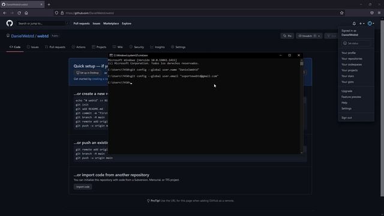Switch to the repository Settings tab
The height and width of the screenshot is (216, 384).
[178, 47]
